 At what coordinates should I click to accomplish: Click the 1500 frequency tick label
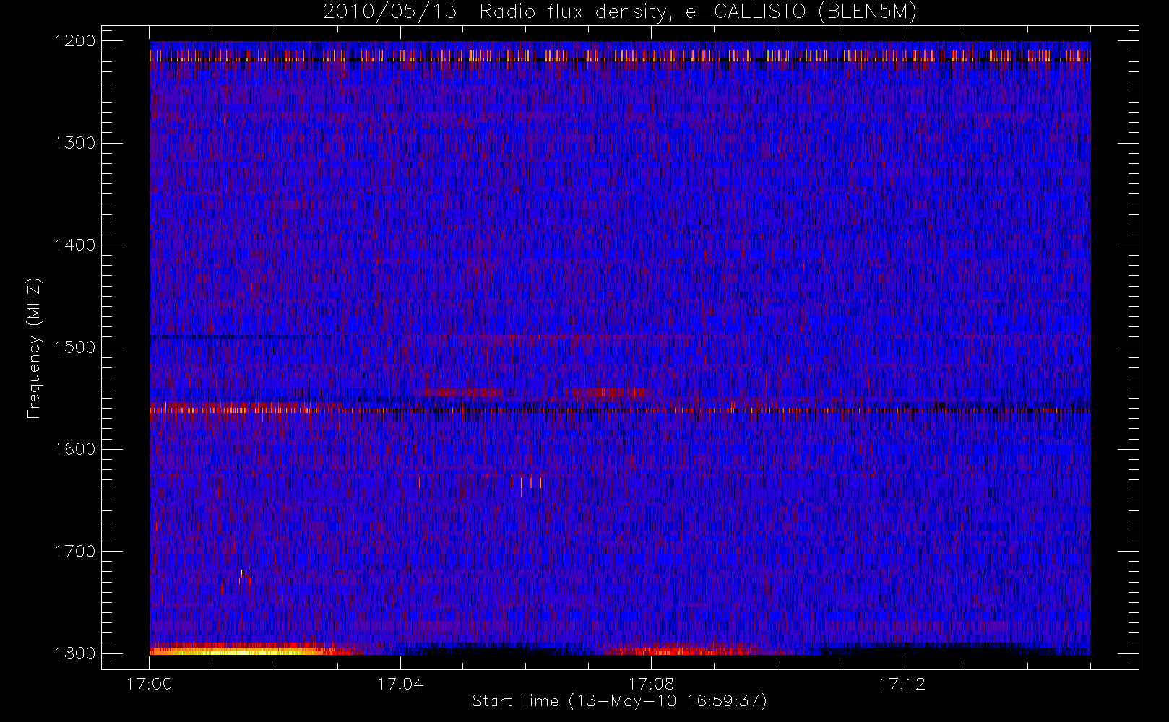75,347
